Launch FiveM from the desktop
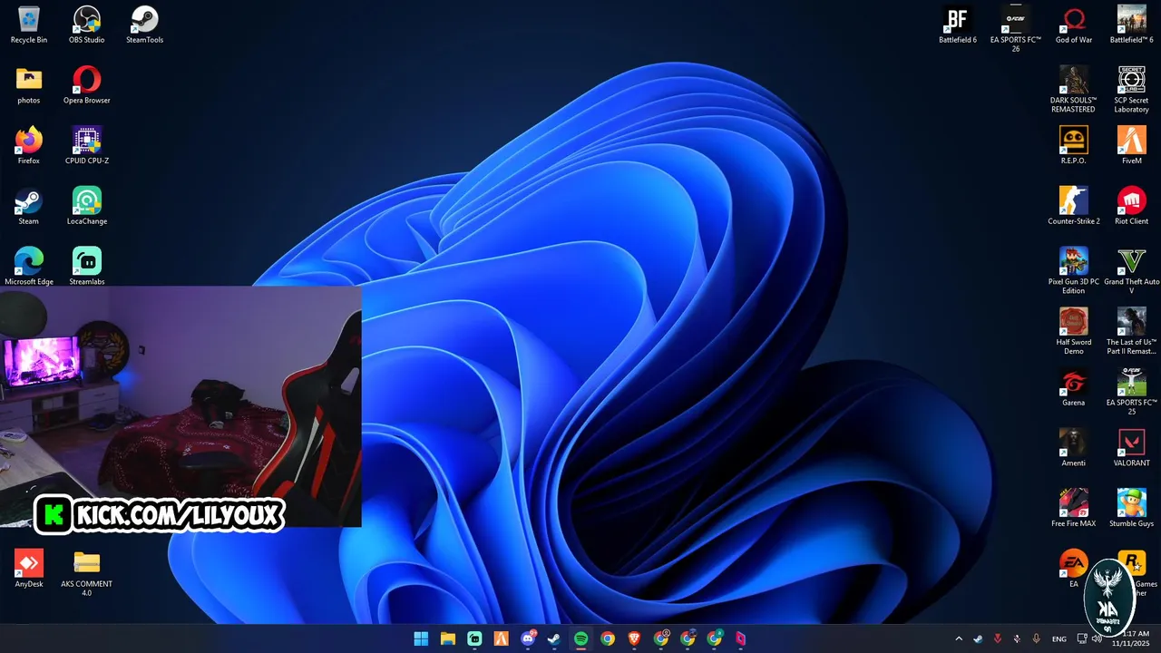This screenshot has height=653, width=1161. (1132, 145)
